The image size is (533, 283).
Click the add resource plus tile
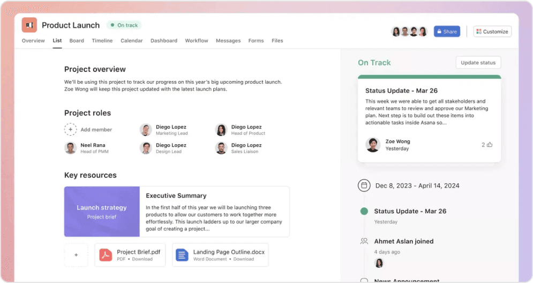pyautogui.click(x=76, y=255)
